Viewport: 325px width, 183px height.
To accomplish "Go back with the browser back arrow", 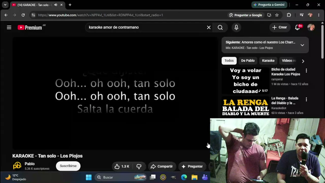I will tap(6, 15).
